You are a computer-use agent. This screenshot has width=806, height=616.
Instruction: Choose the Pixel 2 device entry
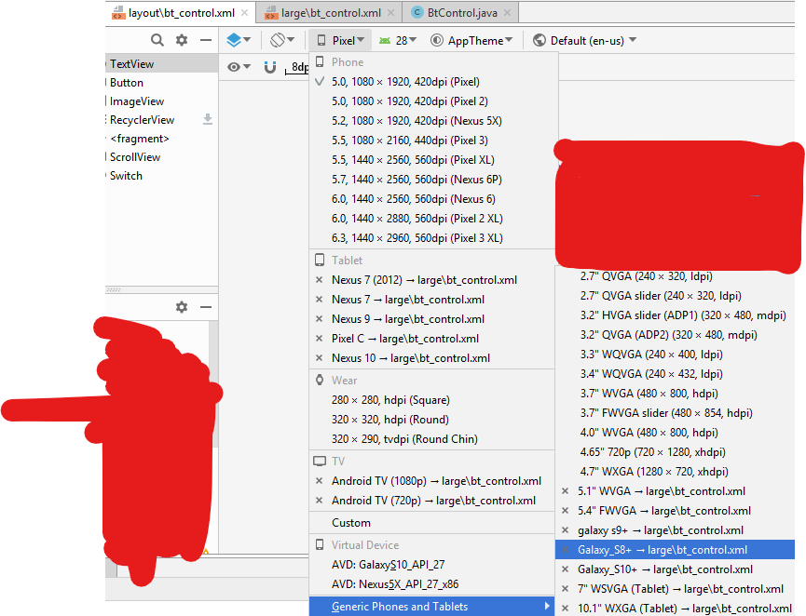coord(432,101)
